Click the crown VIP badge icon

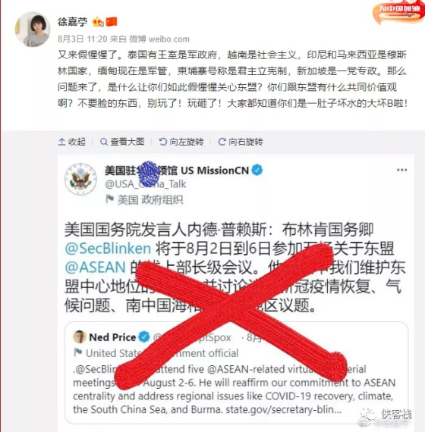[98, 22]
